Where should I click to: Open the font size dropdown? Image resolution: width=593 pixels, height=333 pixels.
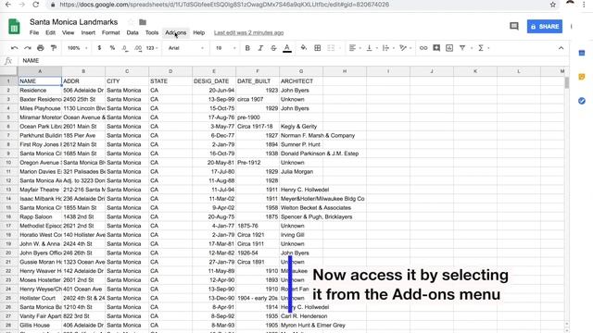click(225, 48)
